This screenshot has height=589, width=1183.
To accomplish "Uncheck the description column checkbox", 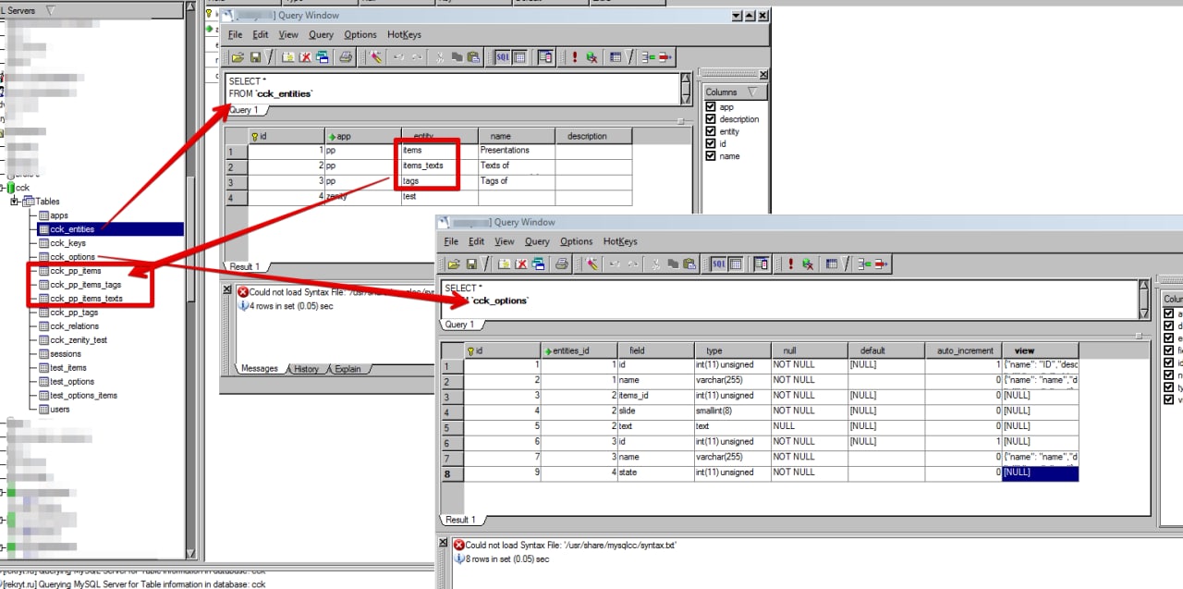I will 711,119.
